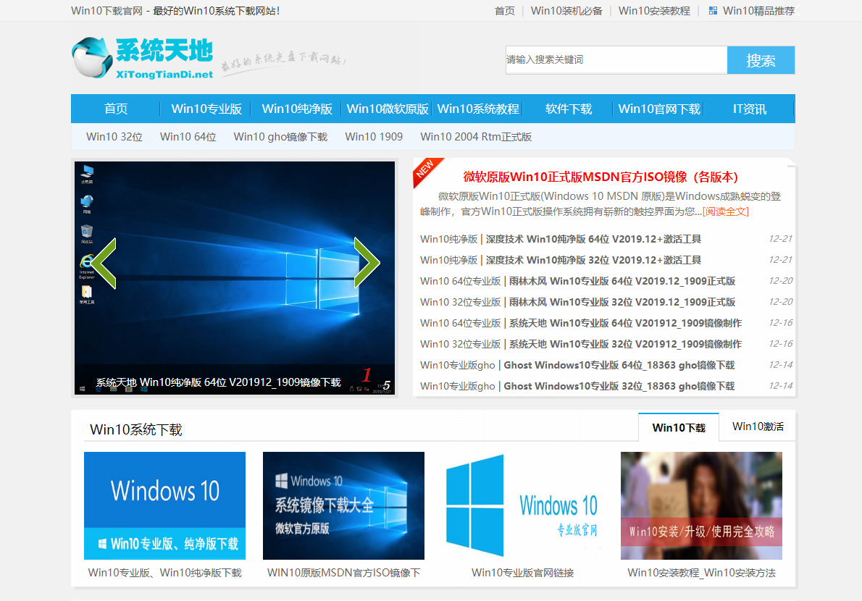The height and width of the screenshot is (601, 862).
Task: Open caption link Win10专业版官网链接
Action: pyautogui.click(x=522, y=573)
